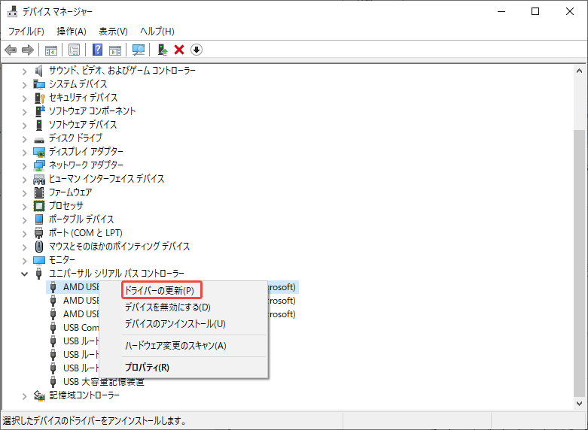
Task: Select サウンド、ビデオ、およびゲーム コントローラー icon
Action: tap(39, 71)
